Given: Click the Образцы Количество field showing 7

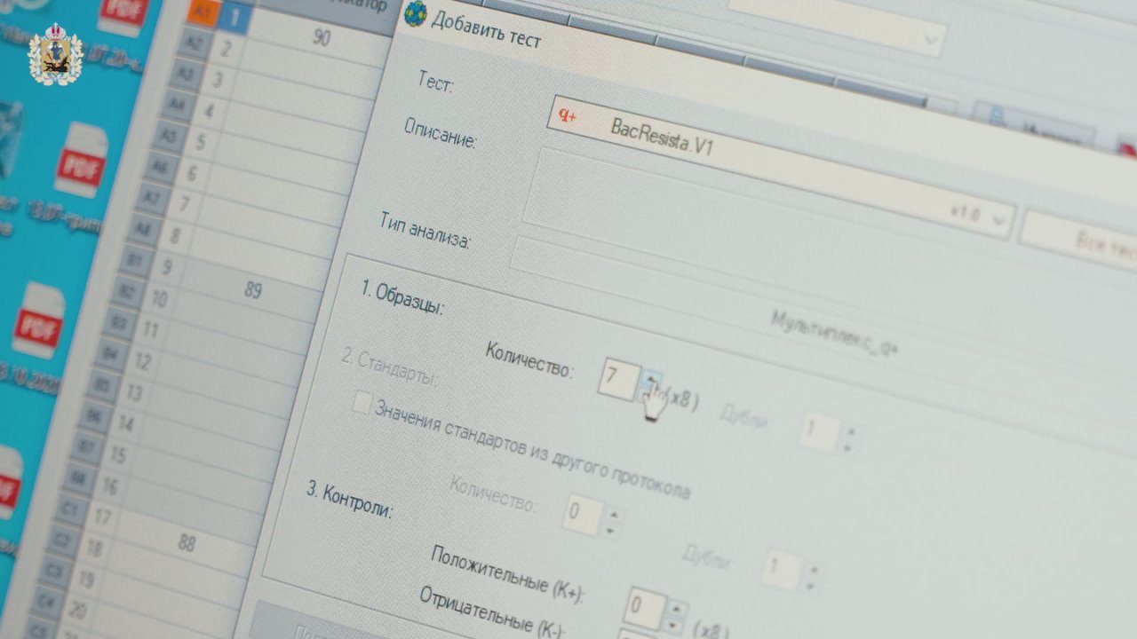Looking at the screenshot, I should tap(618, 378).
